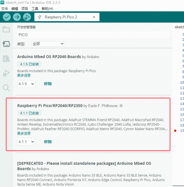Open the 类型 filter dropdown
This screenshot has height=187, width=184.
pos(48,44)
